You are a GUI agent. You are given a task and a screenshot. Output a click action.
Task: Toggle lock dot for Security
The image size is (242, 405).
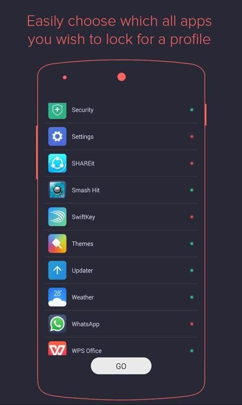(x=192, y=110)
